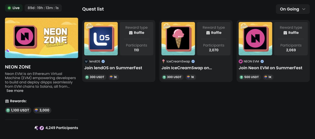The height and width of the screenshot is (139, 315).
Task: Click the Neon EVM description paragraph
Action: (x=40, y=80)
